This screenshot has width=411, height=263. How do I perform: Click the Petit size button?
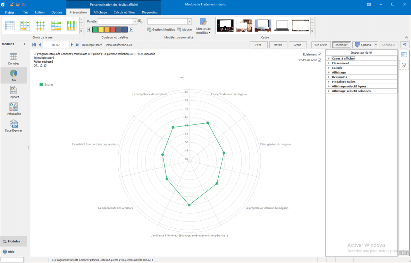click(258, 45)
